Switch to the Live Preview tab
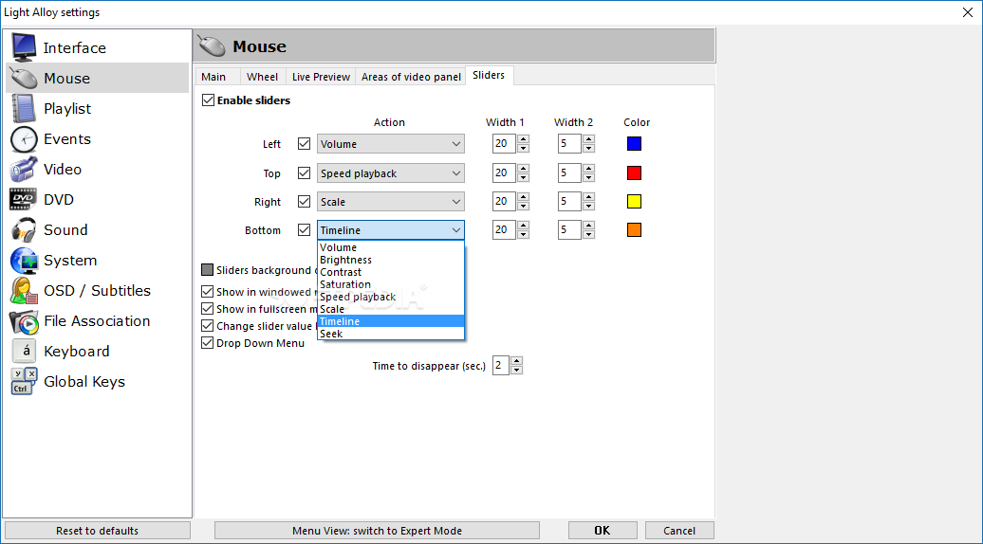Screen dimensions: 983x544 click(x=321, y=77)
